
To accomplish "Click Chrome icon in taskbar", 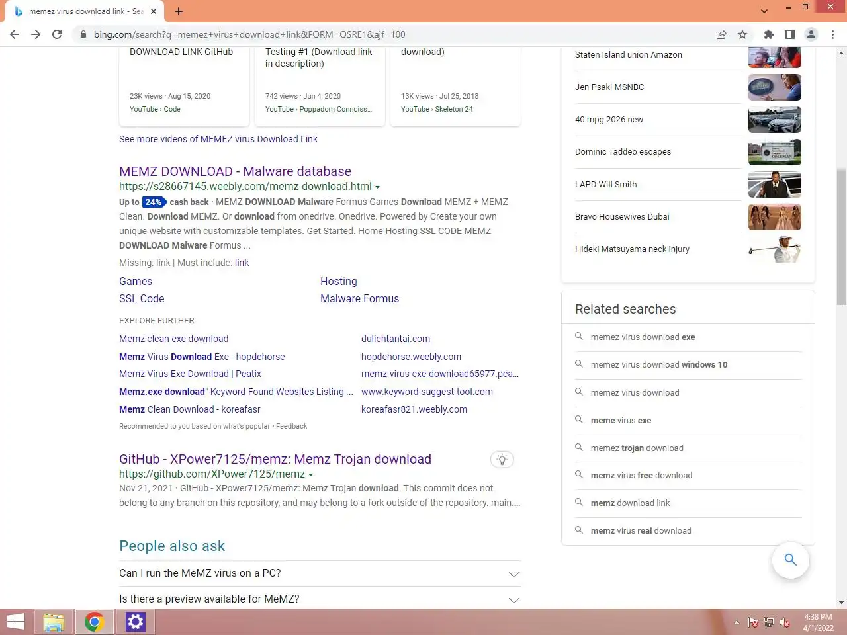I will coord(94,622).
